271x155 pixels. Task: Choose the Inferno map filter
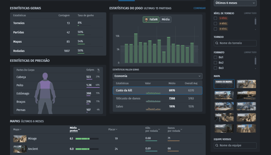224,95
